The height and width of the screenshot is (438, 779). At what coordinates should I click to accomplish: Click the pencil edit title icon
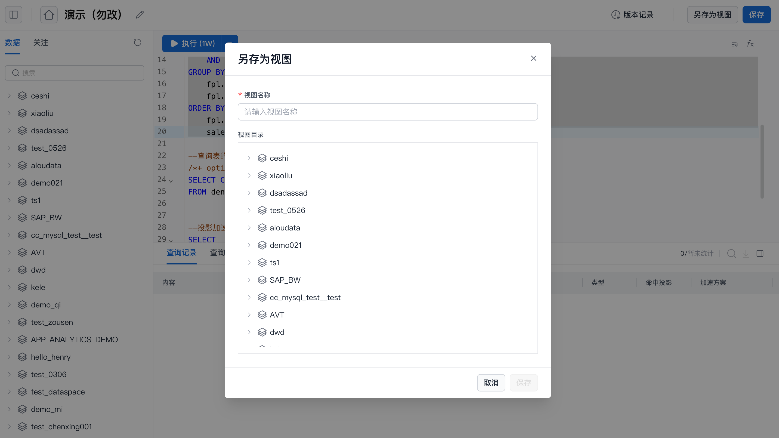[x=140, y=14]
